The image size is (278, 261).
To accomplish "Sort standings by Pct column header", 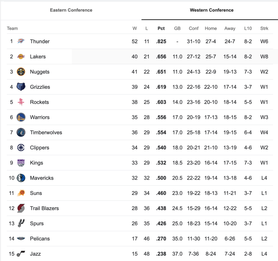I will point(161,28).
